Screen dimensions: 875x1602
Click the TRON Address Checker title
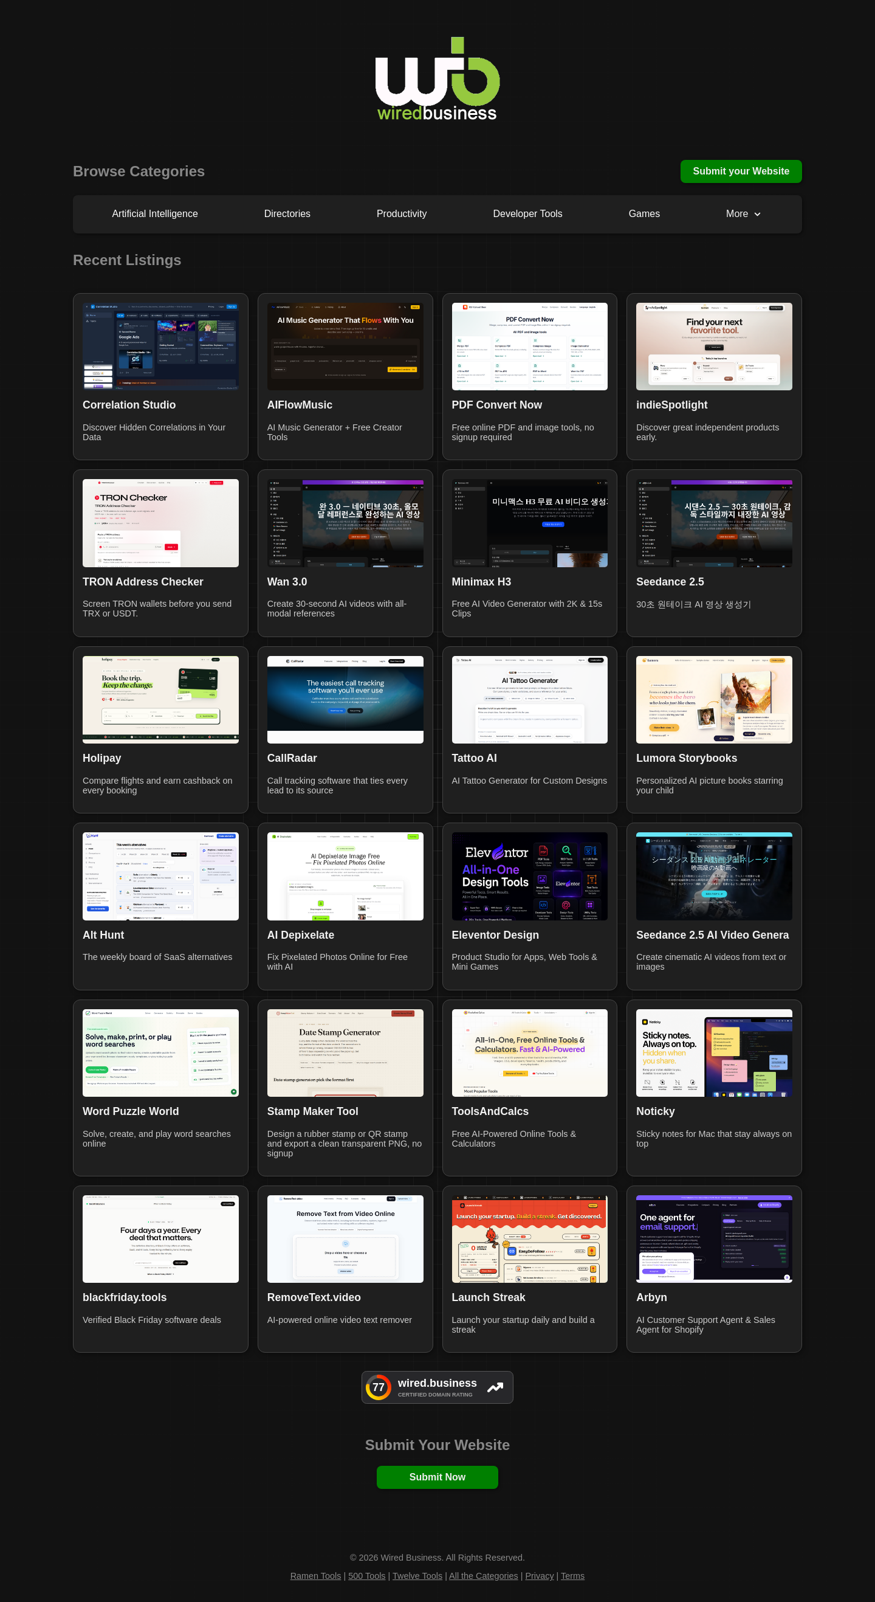pyautogui.click(x=143, y=581)
